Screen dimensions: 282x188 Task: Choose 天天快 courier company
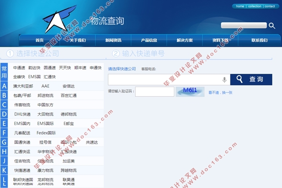click(65, 68)
